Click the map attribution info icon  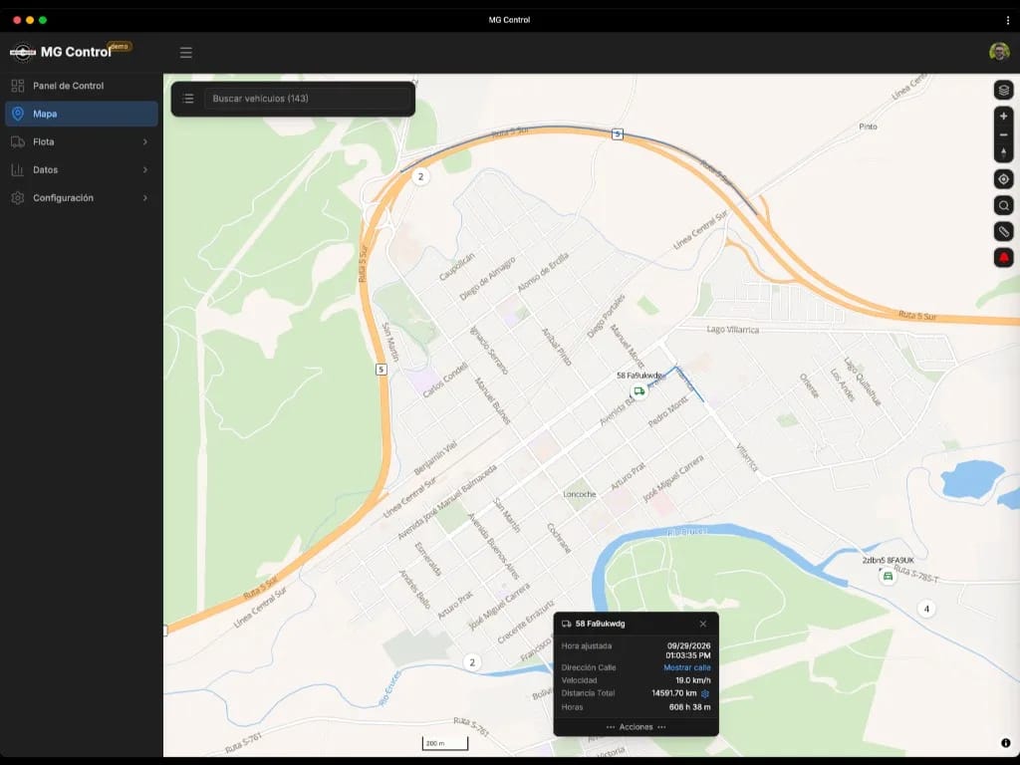point(1006,743)
